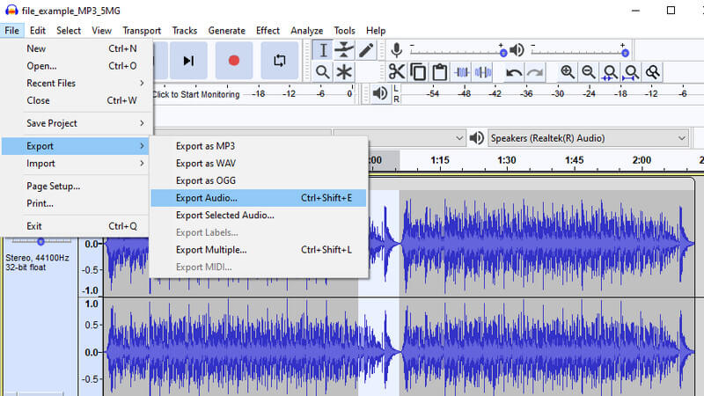The image size is (704, 396).
Task: Choose Exit from File menu
Action: click(x=75, y=226)
